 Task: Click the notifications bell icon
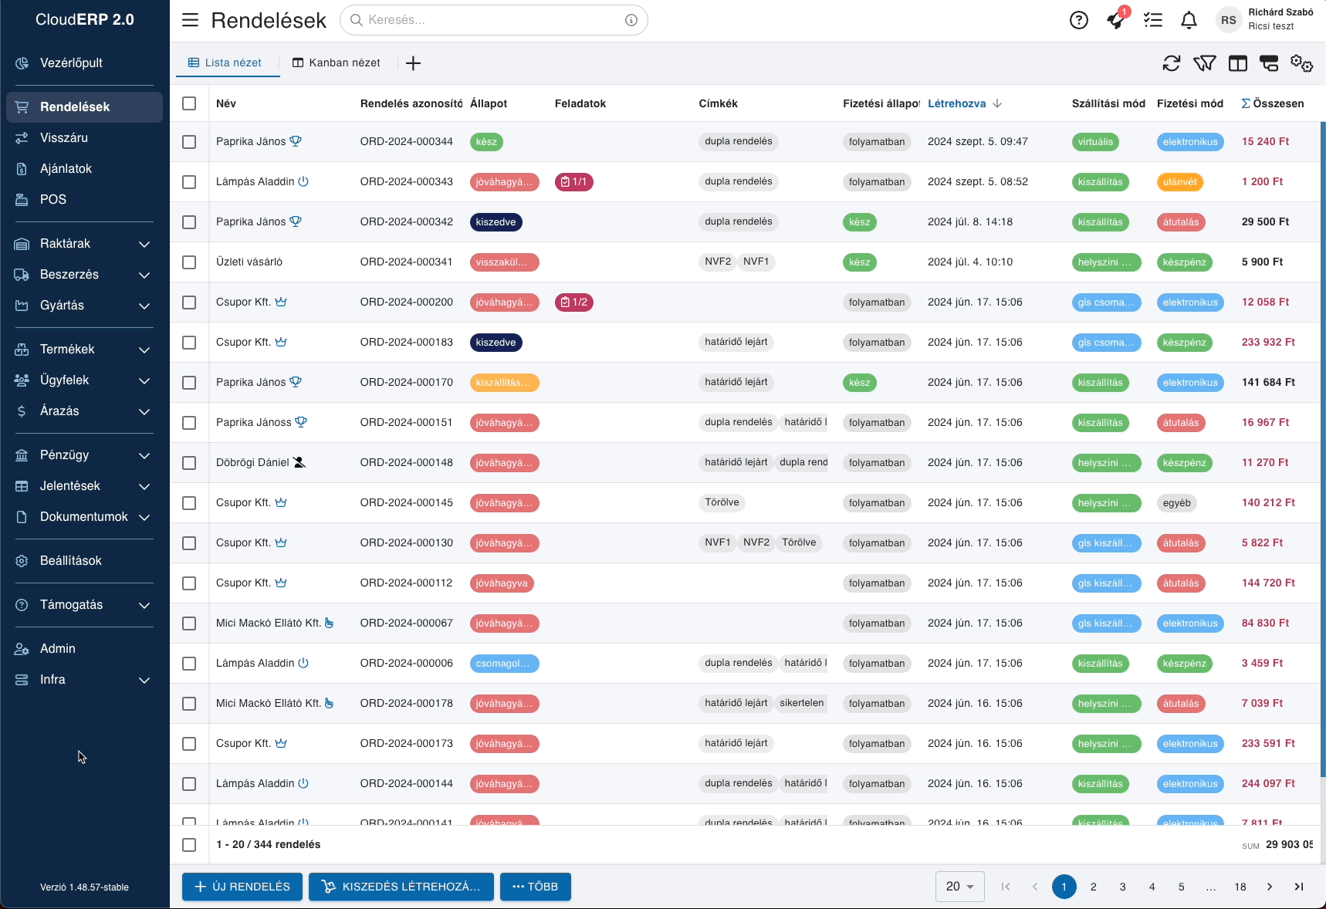[x=1189, y=21]
